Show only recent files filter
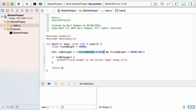Screen dimensions: 196x110 click(x=8, y=107)
